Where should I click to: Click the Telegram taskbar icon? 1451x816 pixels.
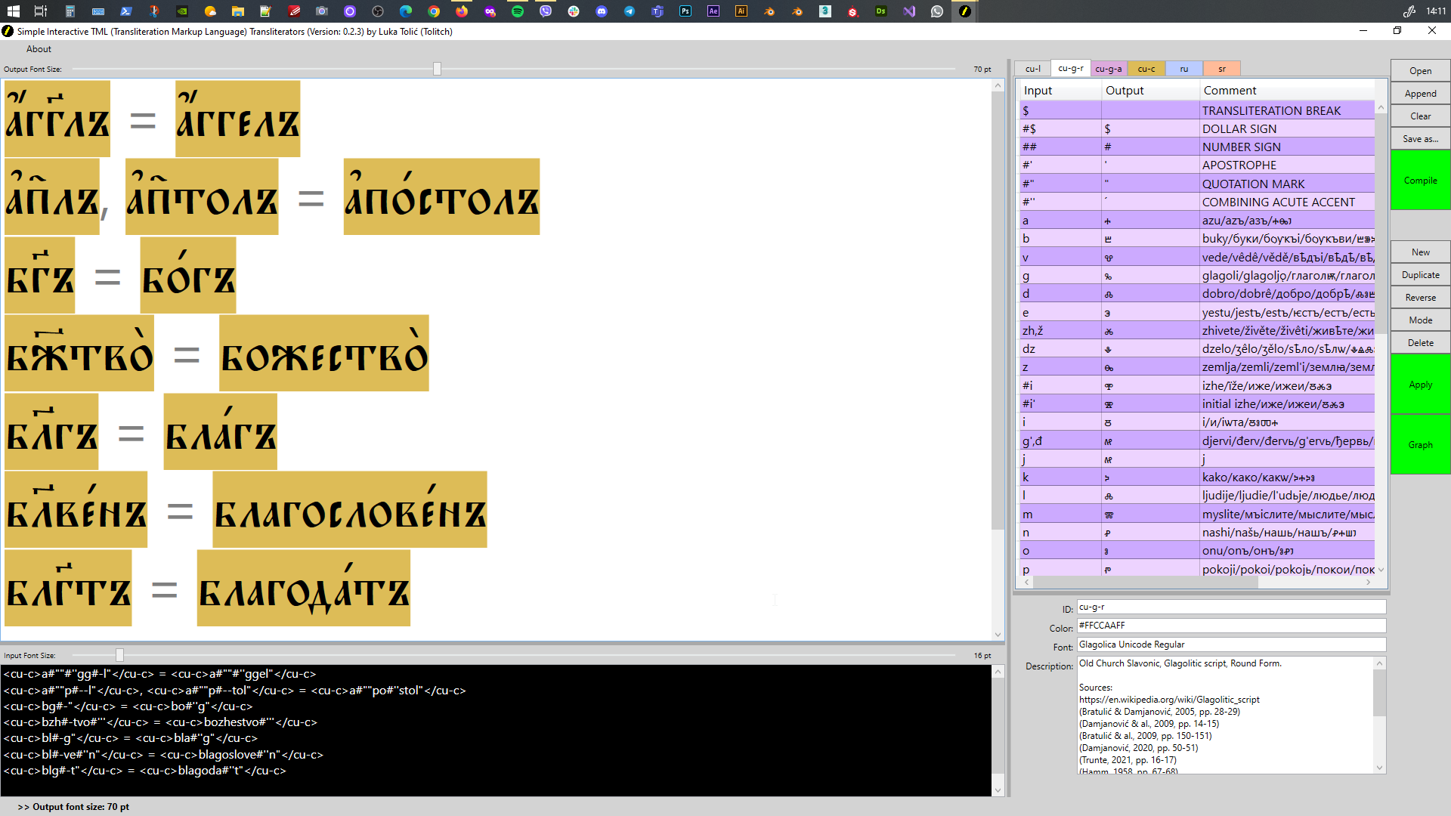(630, 11)
